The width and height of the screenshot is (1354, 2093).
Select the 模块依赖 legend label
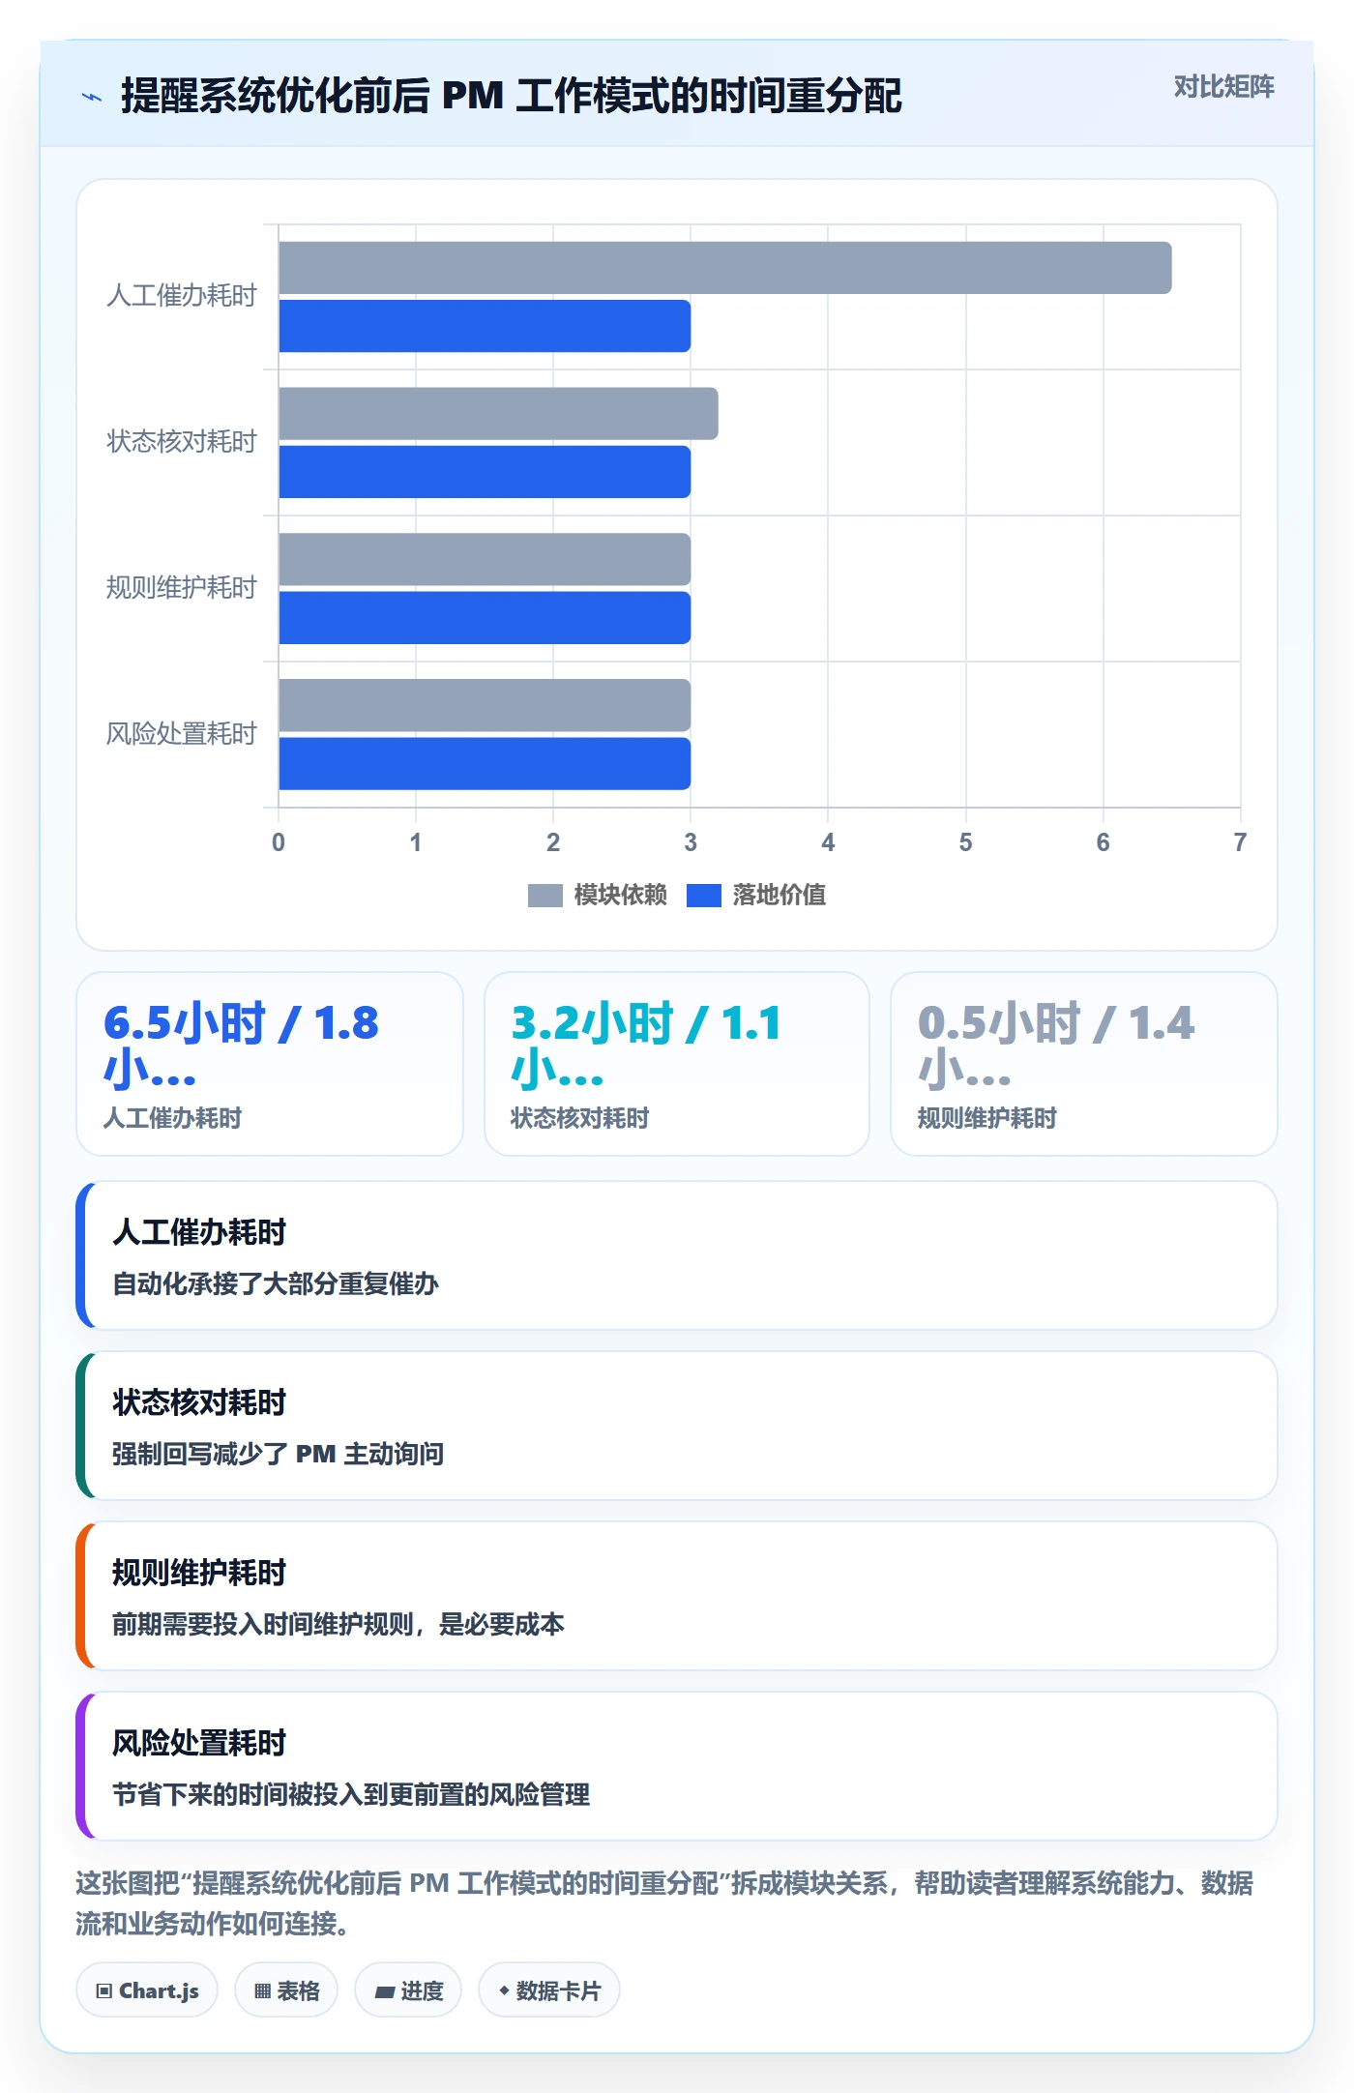[620, 896]
